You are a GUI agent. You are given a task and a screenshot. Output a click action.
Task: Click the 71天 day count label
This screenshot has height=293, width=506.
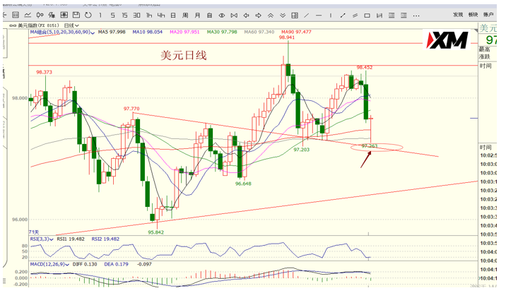pyautogui.click(x=34, y=232)
